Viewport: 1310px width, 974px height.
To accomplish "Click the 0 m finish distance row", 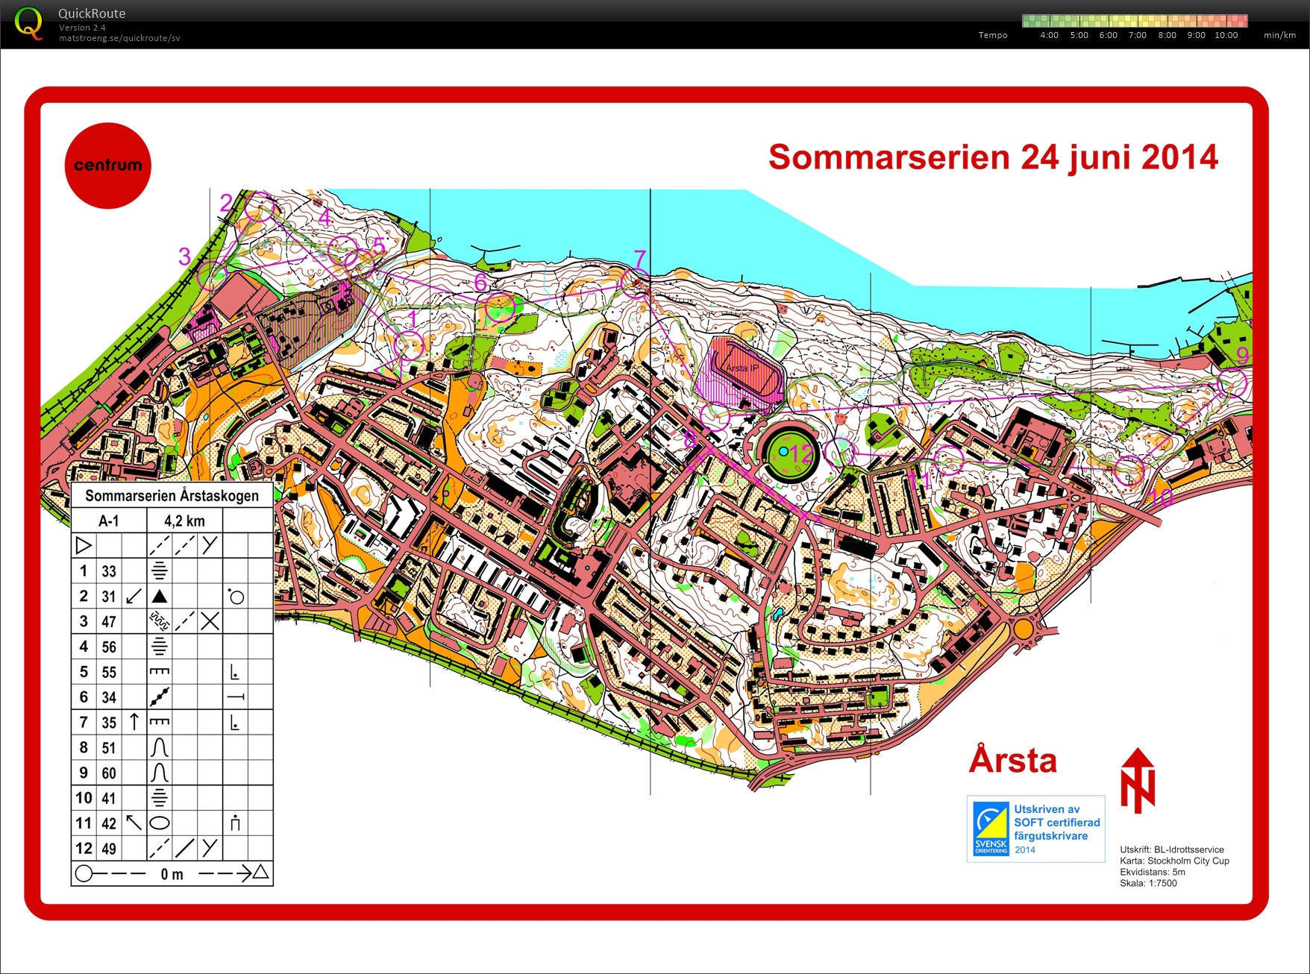I will 172,873.
